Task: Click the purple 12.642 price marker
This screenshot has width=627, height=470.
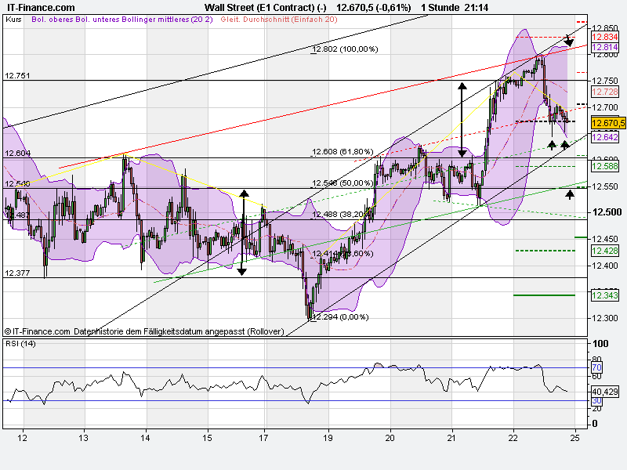Action: (606, 137)
